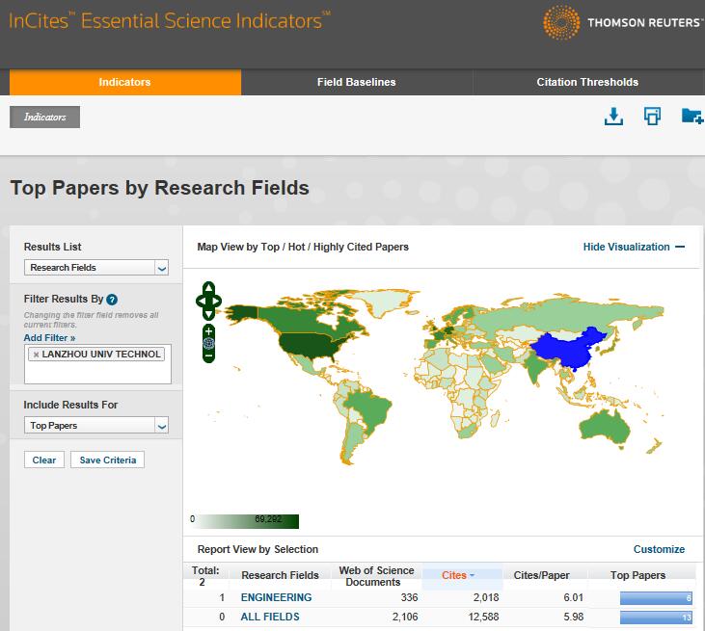Reset map view with globe icon
Viewport: 705px width, 631px height.
tap(209, 343)
